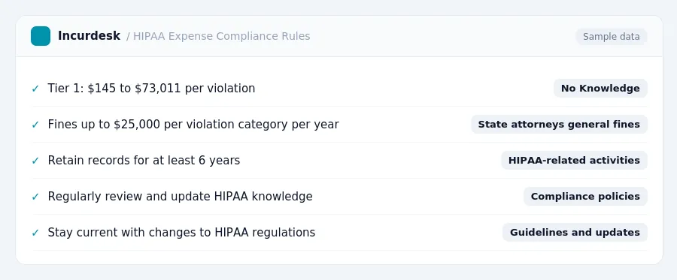The image size is (677, 280).
Task: Click the Guidelines and updates tag
Action: [x=575, y=233]
